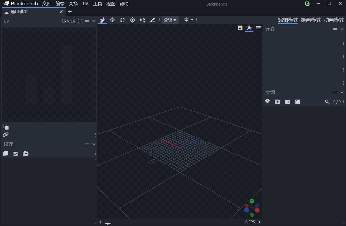
Task: Click the green update download icon
Action: 307,4
